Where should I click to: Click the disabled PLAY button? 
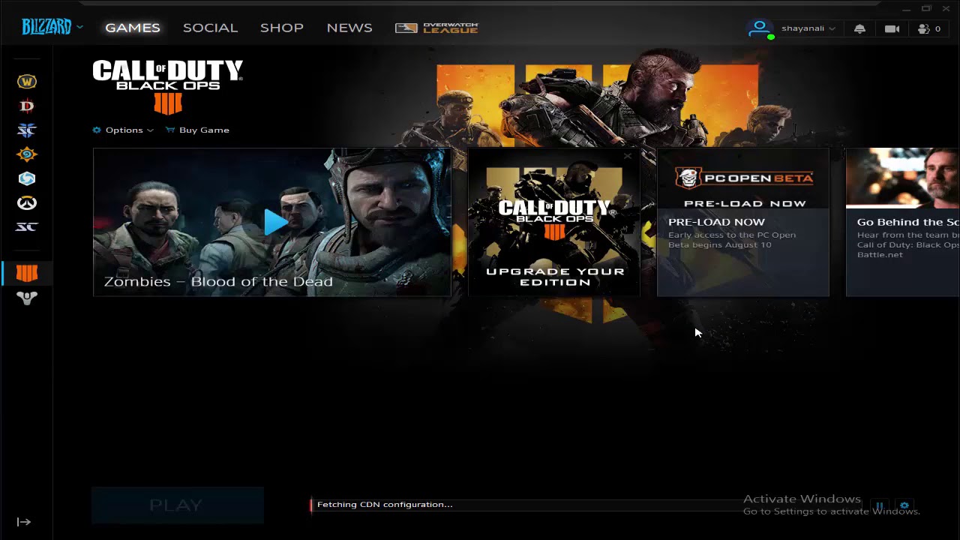[x=177, y=505]
